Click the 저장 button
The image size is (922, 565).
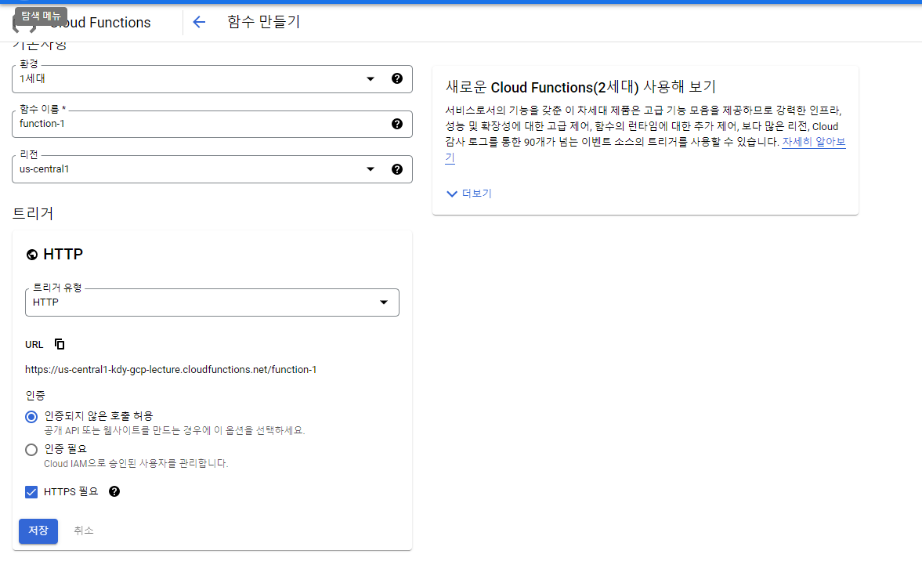pyautogui.click(x=38, y=531)
